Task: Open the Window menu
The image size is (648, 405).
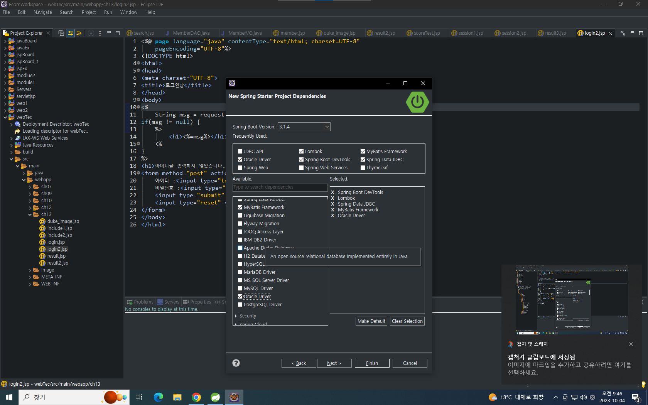Action: click(x=128, y=12)
